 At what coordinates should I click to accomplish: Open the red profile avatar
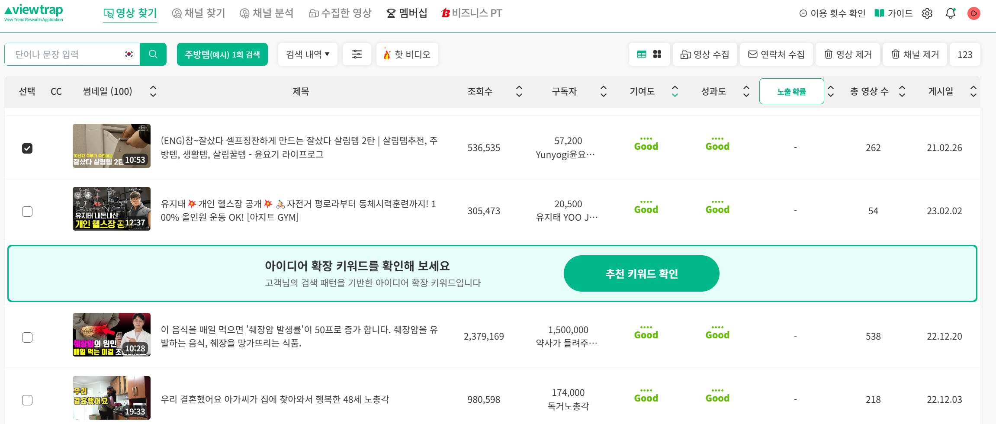pyautogui.click(x=974, y=13)
